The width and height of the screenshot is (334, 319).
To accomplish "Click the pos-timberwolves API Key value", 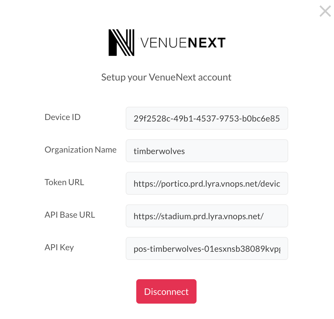I will click(207, 248).
